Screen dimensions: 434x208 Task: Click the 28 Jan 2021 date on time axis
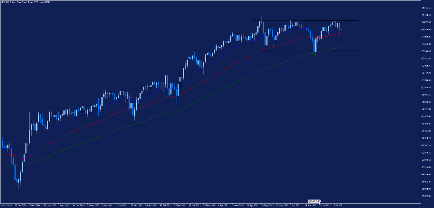pos(137,205)
